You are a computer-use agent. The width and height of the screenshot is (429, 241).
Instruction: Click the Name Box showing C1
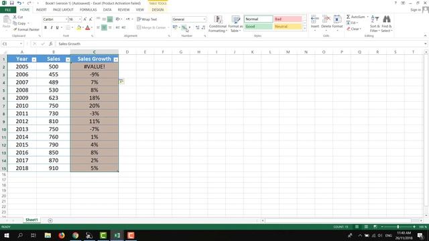pos(12,44)
